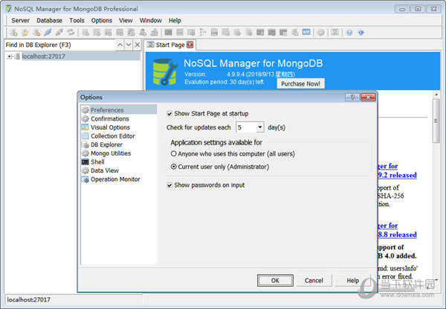
Task: Toggle Show passwords on input checkbox
Action: (x=169, y=185)
